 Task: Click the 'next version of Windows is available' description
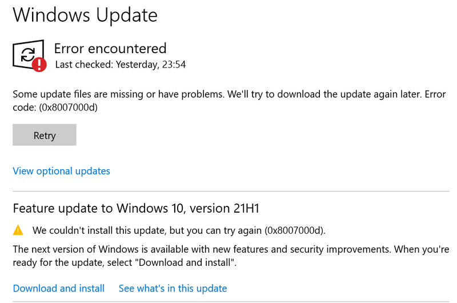click(x=228, y=250)
